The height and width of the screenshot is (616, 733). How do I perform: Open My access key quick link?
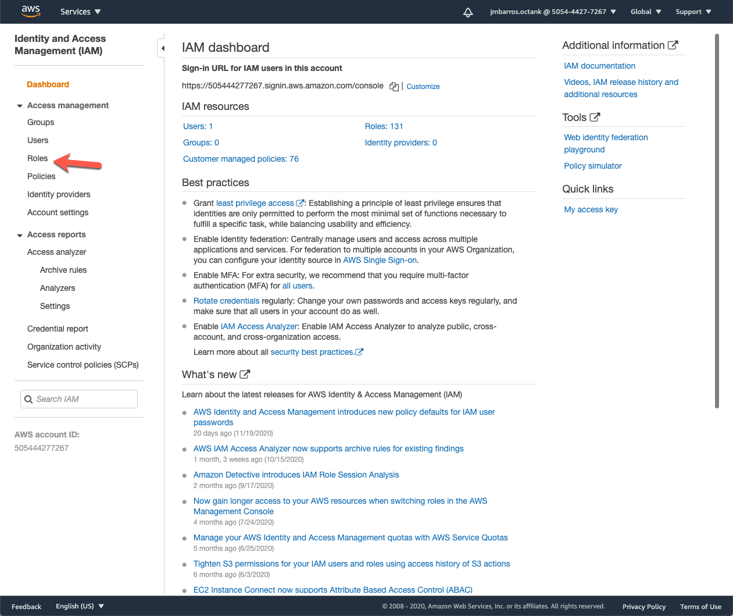click(591, 209)
